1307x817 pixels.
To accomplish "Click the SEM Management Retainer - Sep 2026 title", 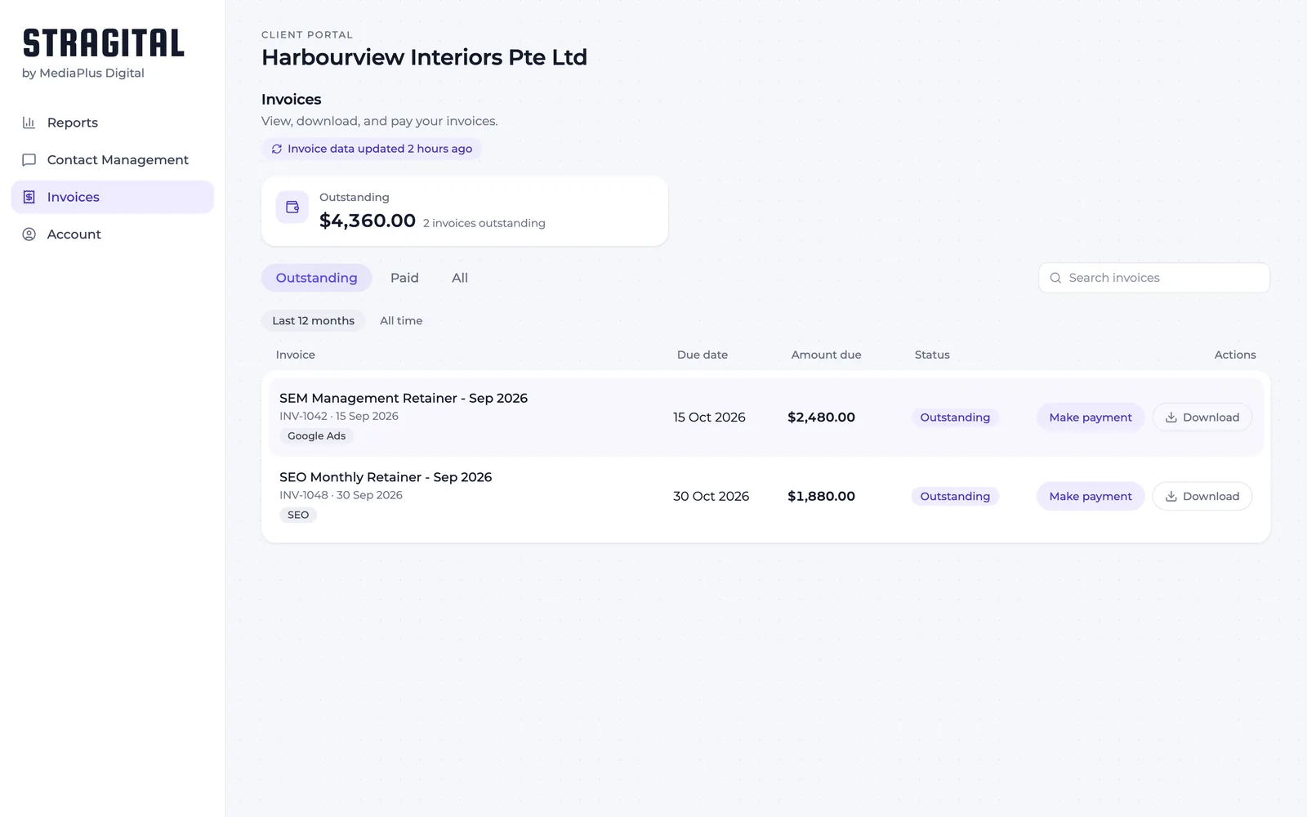I will (404, 399).
